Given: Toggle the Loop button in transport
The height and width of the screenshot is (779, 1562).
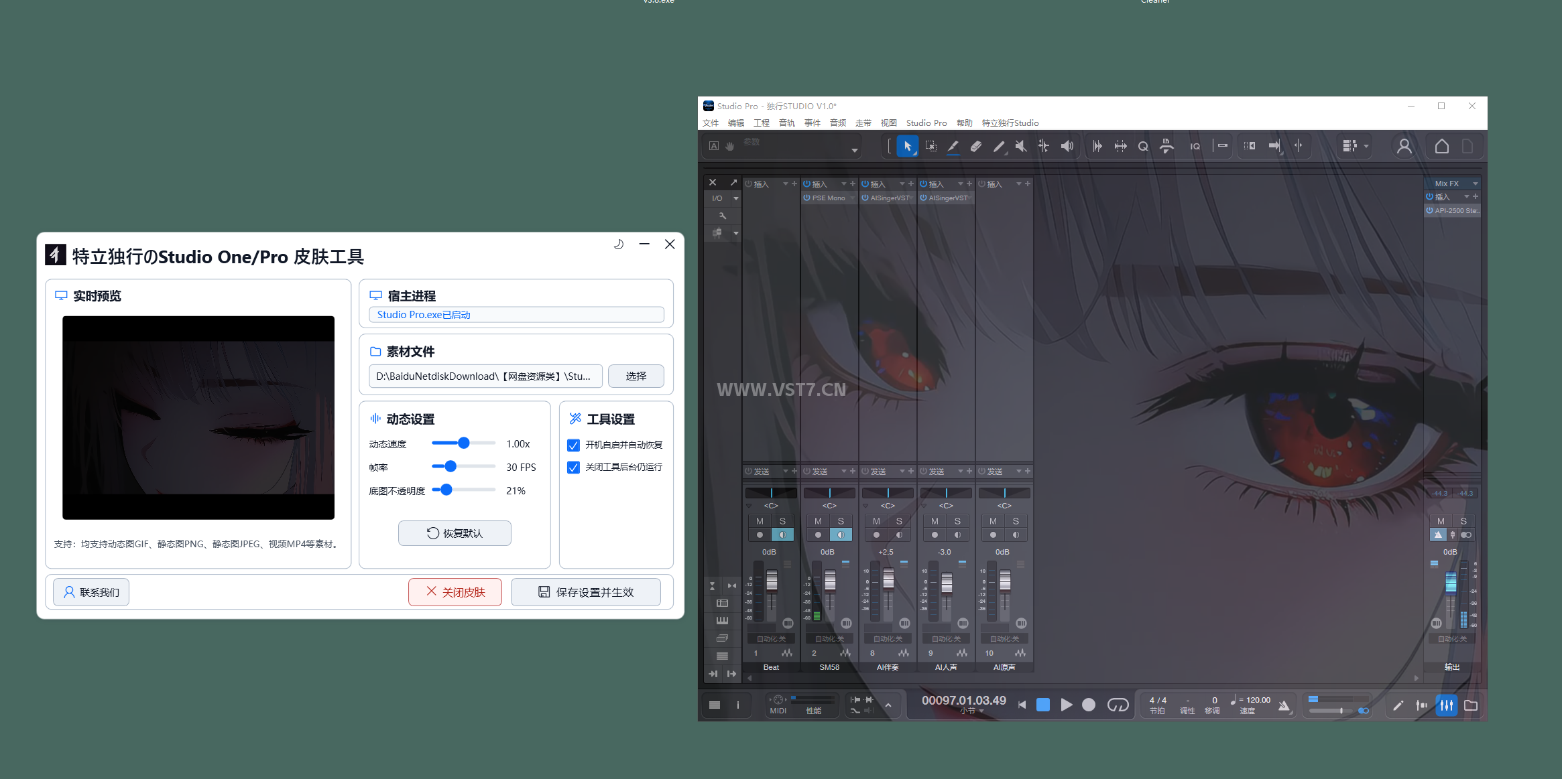Looking at the screenshot, I should point(1118,705).
